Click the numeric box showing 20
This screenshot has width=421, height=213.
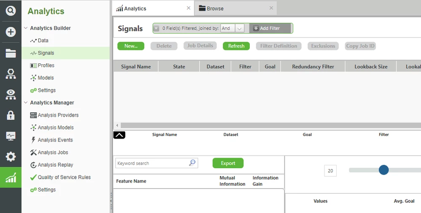(330, 171)
